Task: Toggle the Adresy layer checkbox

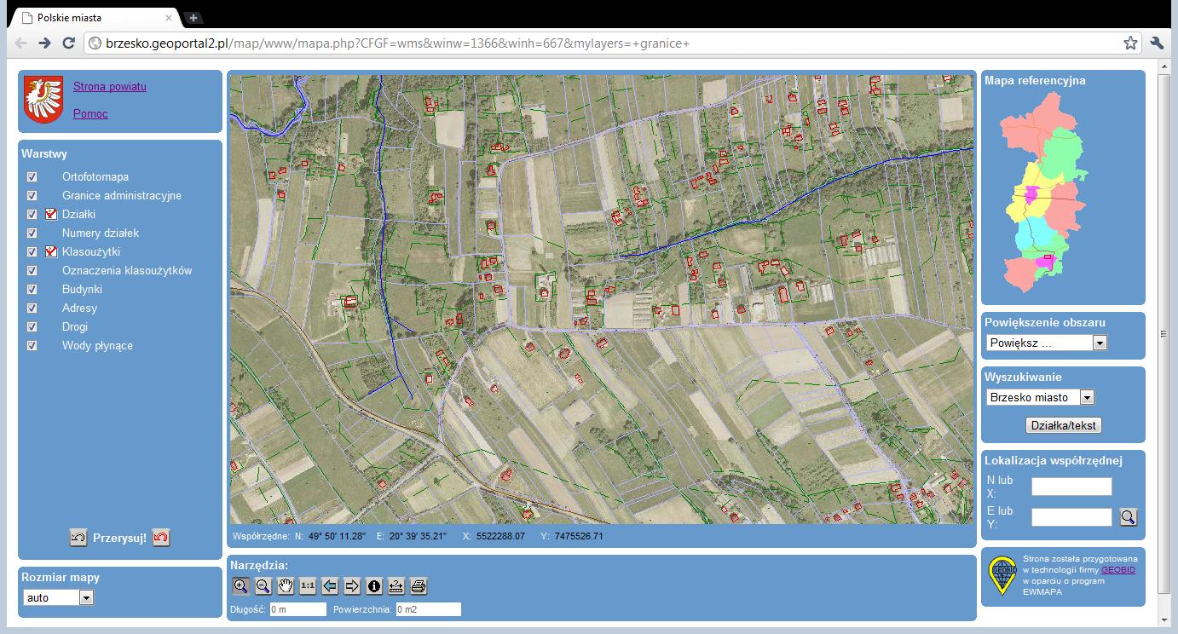Action: [32, 308]
